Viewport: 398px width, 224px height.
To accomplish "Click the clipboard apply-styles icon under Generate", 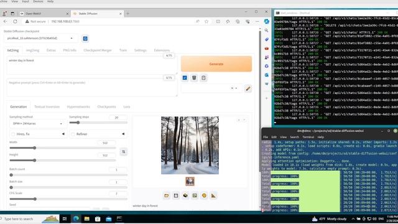I will [x=203, y=78].
